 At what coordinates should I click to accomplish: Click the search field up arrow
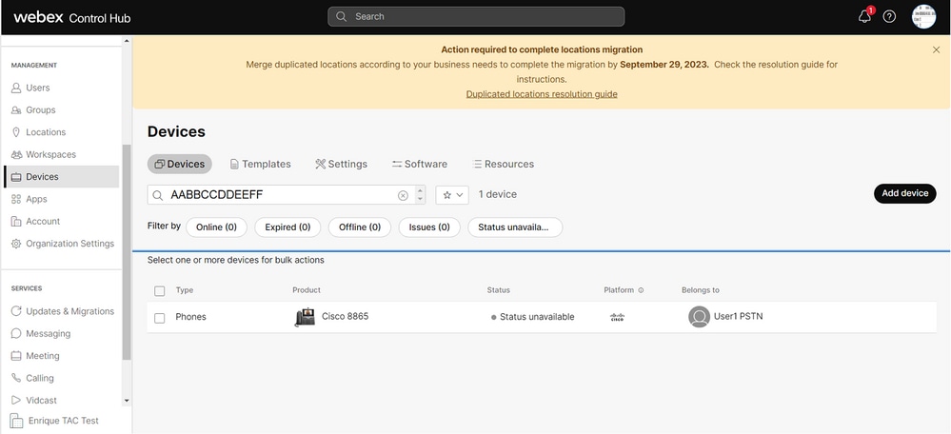pyautogui.click(x=420, y=190)
